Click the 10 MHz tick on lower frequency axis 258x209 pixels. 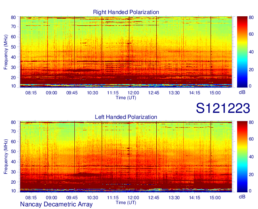(13, 191)
